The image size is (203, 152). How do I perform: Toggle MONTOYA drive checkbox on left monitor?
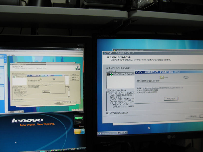point(13,77)
